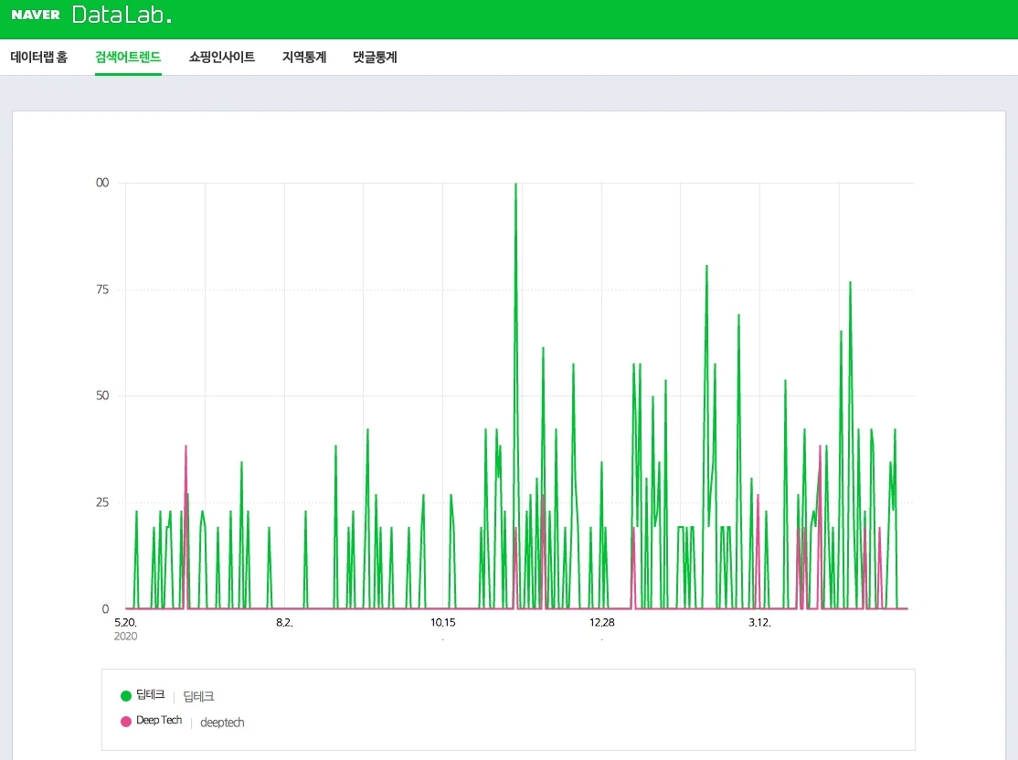
Task: Click the Deep Tech legend label
Action: pyautogui.click(x=159, y=721)
